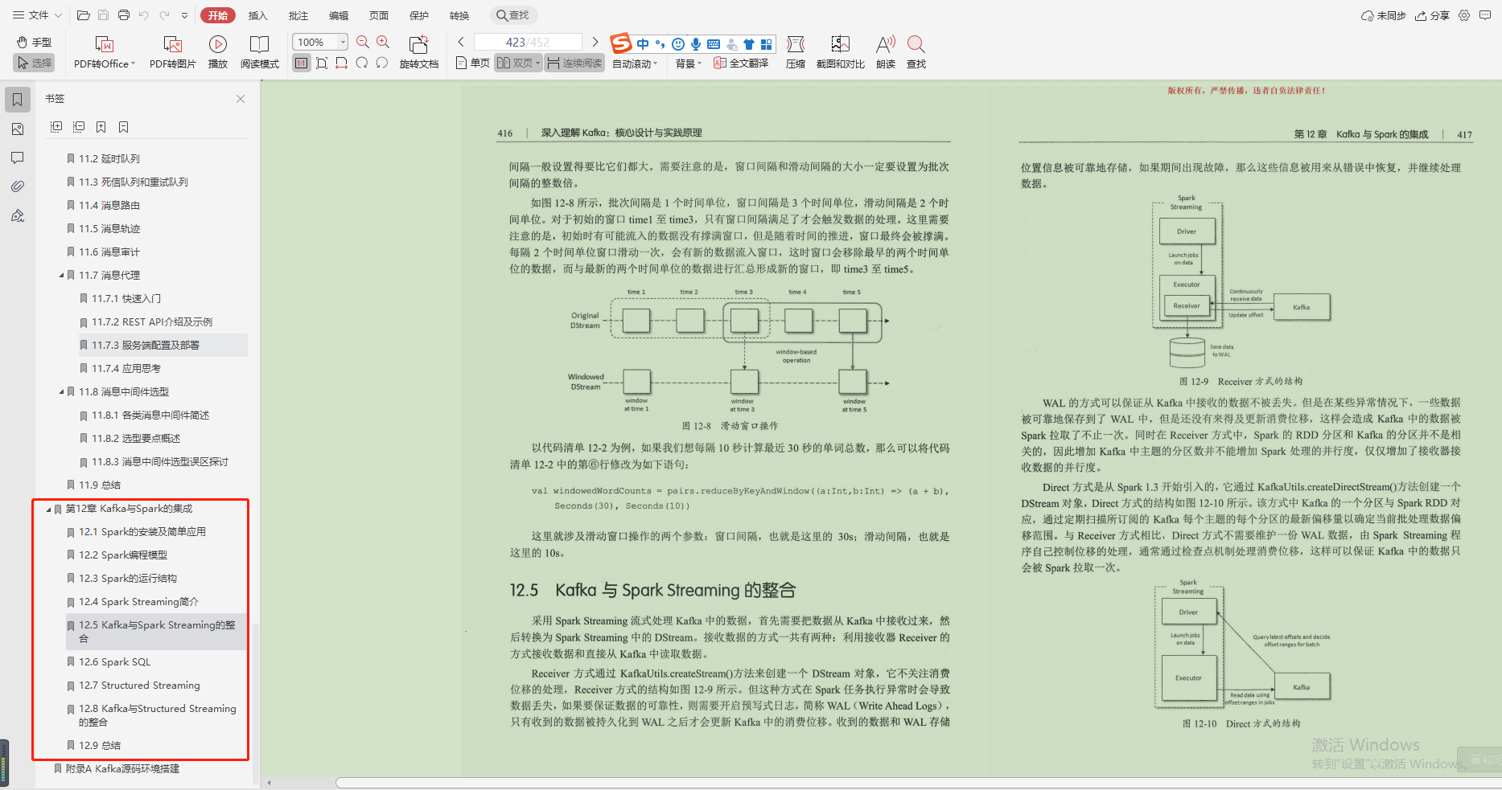Click the 全文翻译 translate icon

point(741,63)
